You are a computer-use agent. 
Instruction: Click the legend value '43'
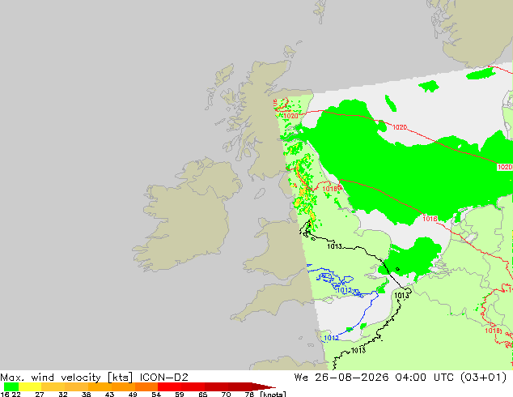click(109, 395)
